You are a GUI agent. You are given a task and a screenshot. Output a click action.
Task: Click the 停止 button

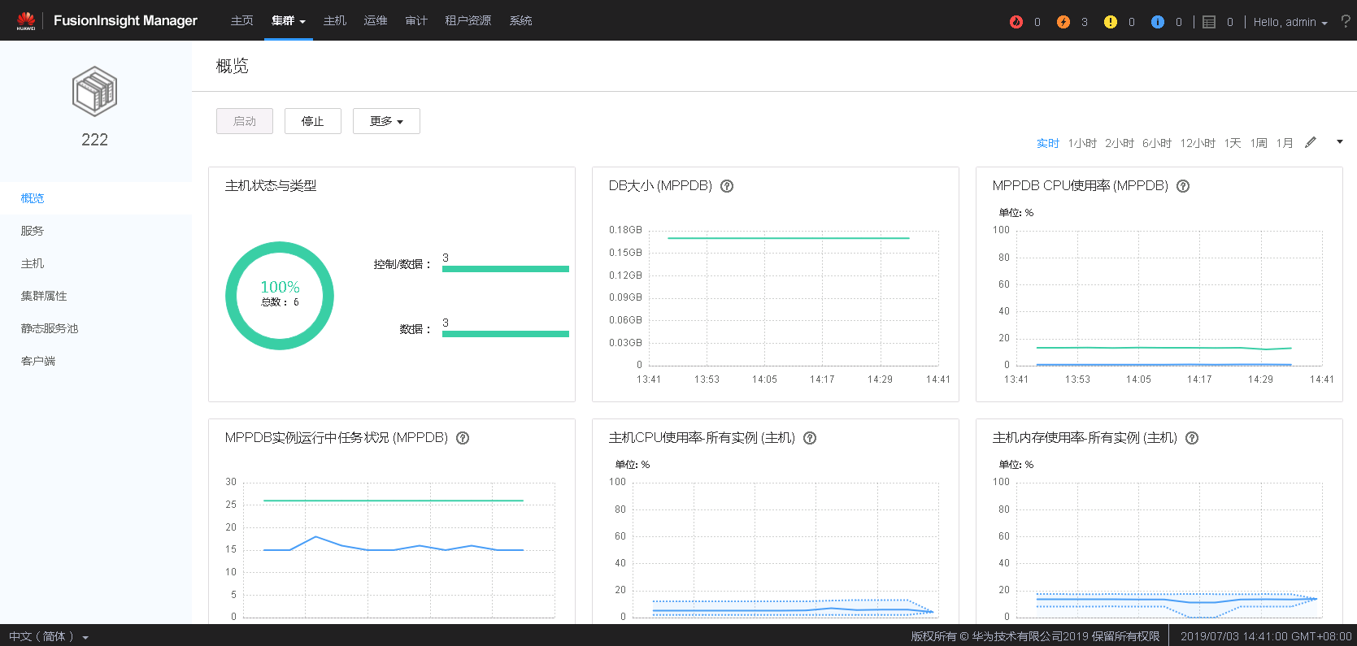pos(312,121)
